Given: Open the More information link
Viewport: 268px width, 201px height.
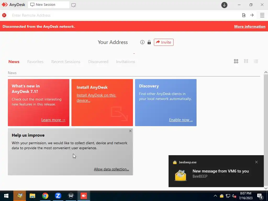Looking at the screenshot, I should tap(250, 26).
